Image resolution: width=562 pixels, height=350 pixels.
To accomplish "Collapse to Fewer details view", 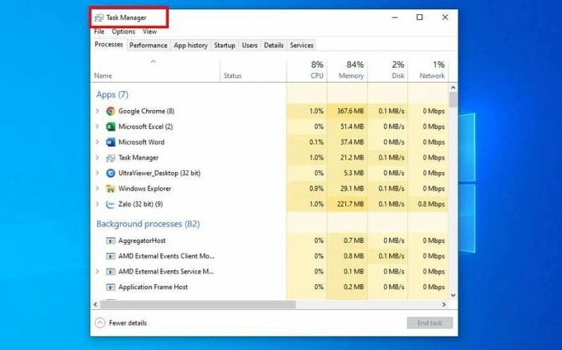I will (121, 322).
